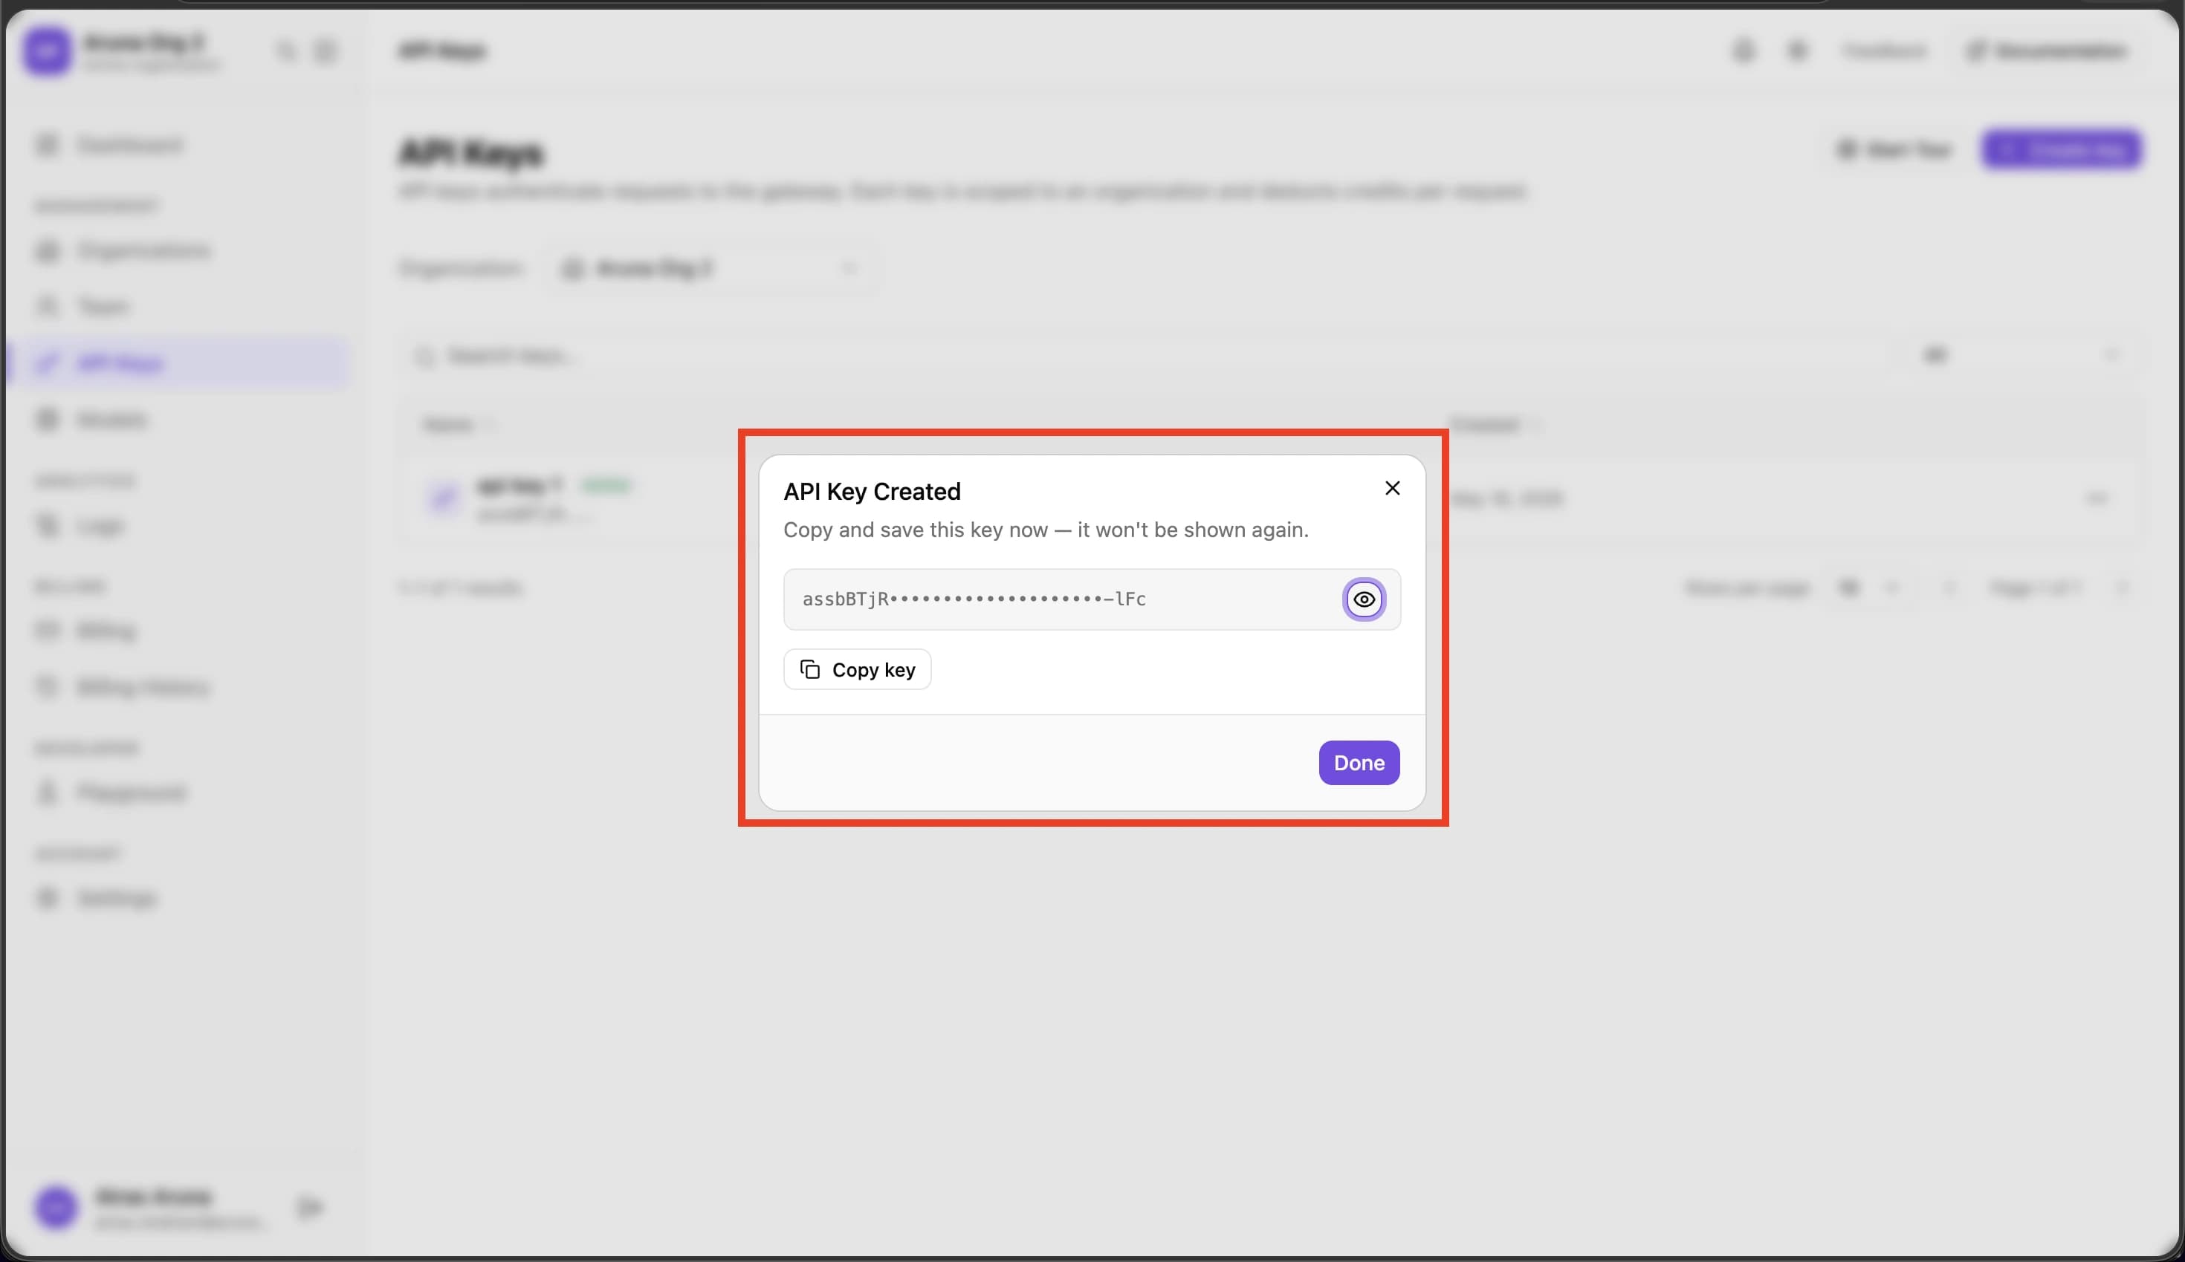Close the API Key Created dialog
This screenshot has width=2185, height=1262.
point(1393,488)
